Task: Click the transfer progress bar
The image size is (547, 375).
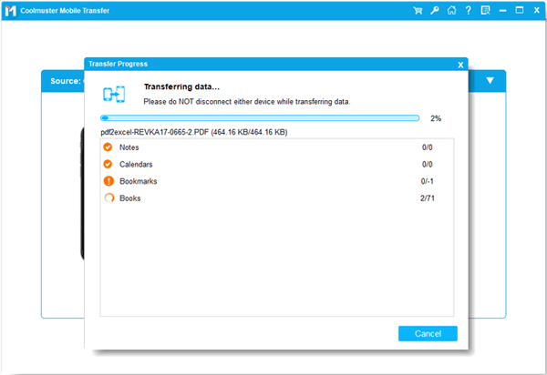Action: (x=260, y=118)
